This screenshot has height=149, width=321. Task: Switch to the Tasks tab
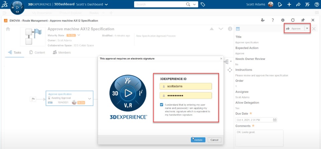14,52
